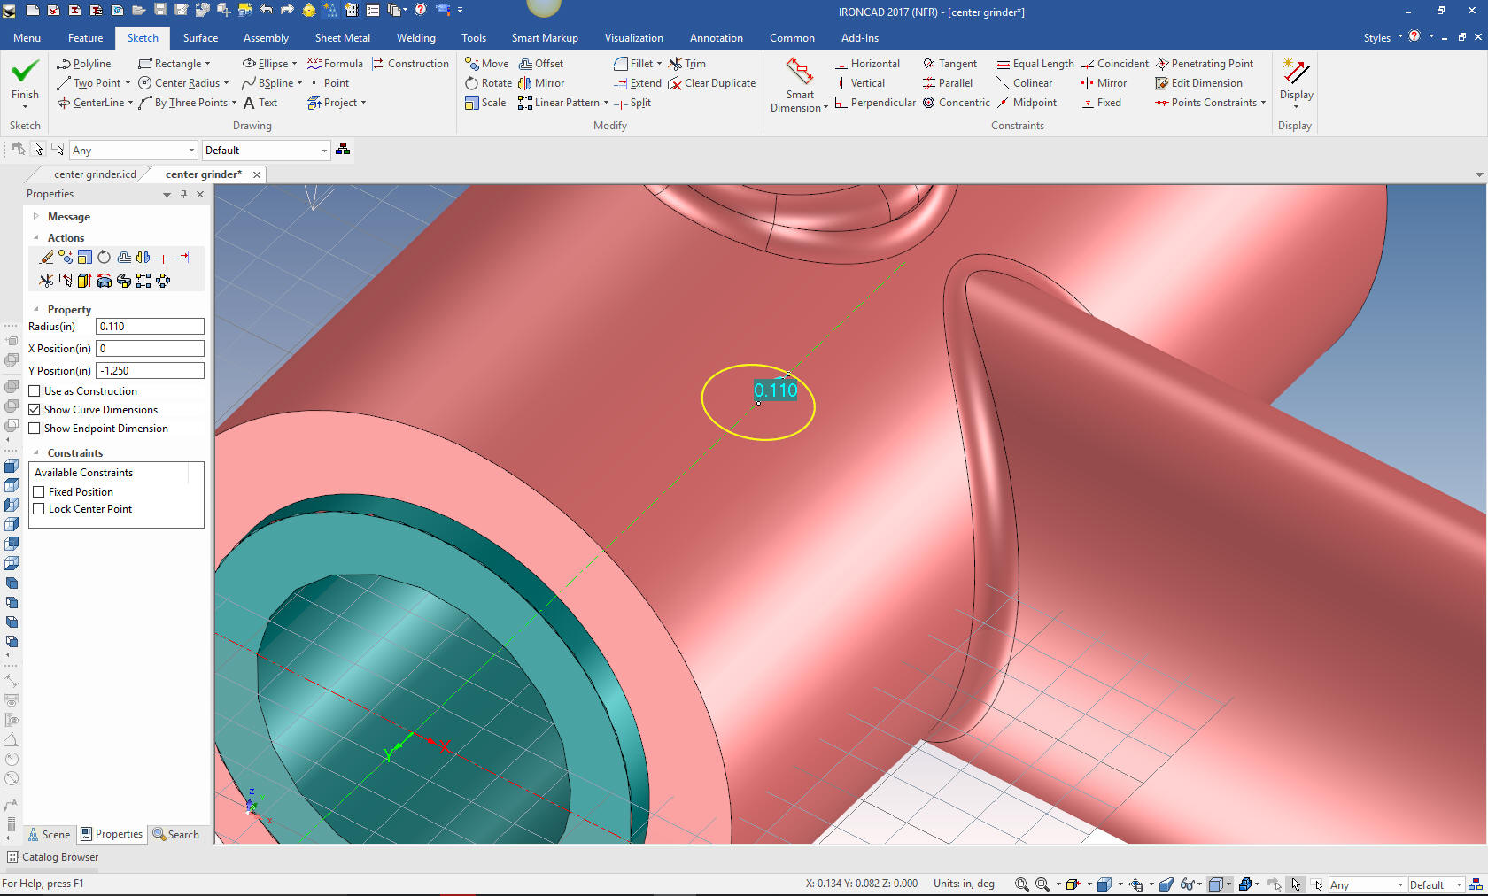Expand the Linear Pattern dropdown arrow
The image size is (1488, 896).
[606, 103]
